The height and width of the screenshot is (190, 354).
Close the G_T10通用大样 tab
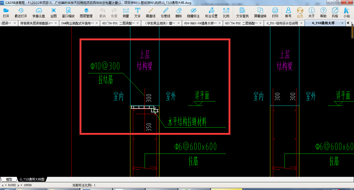(342, 23)
